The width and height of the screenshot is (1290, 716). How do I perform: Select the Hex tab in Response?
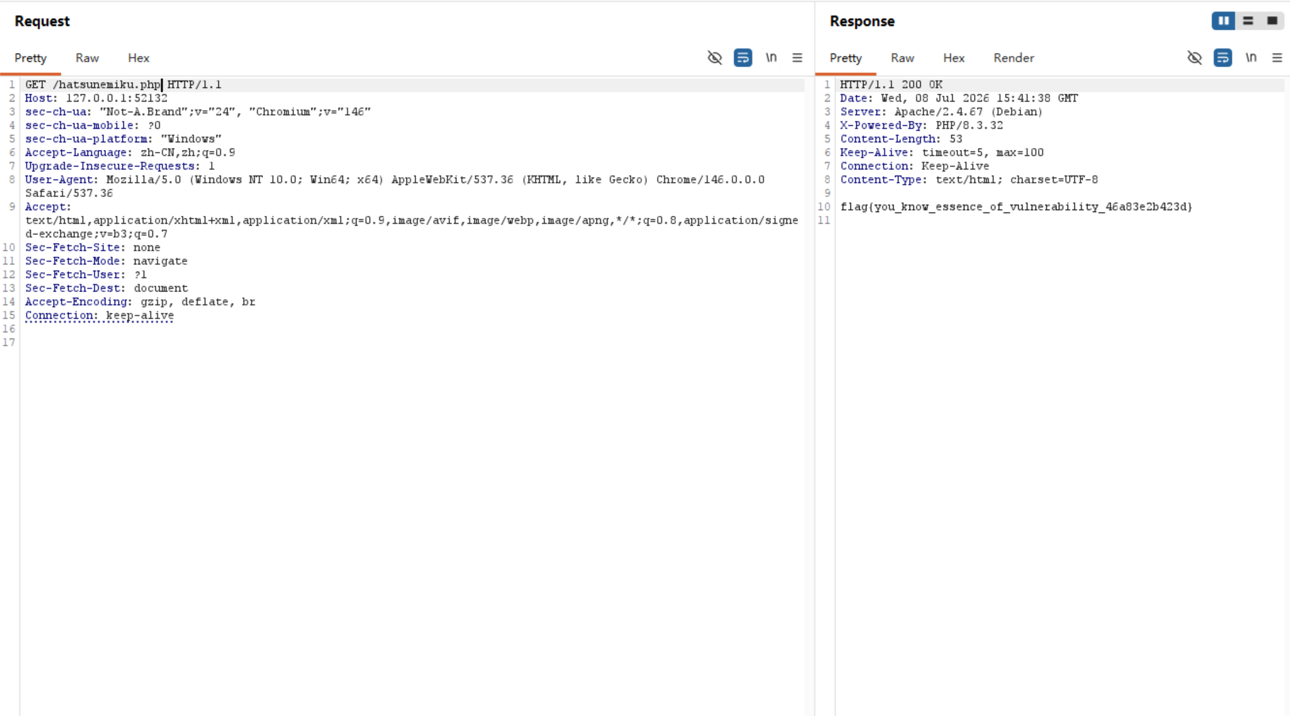click(x=953, y=58)
